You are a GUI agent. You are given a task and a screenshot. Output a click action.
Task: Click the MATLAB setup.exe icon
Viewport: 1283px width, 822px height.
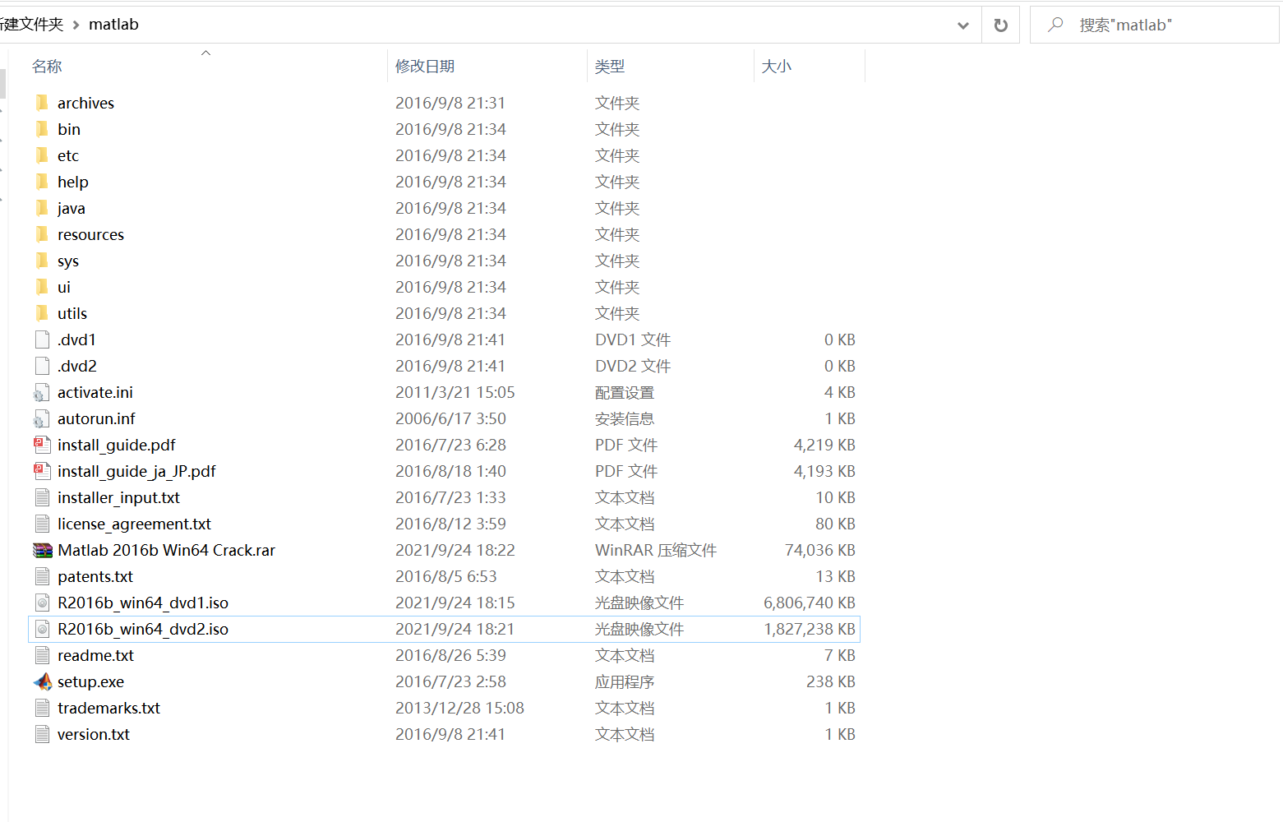click(x=43, y=681)
